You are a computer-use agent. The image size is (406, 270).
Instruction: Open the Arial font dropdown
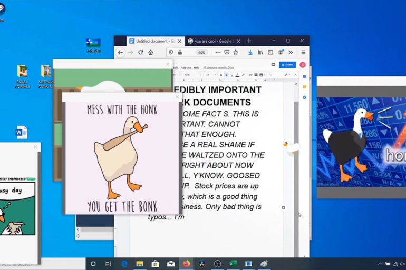(193, 75)
